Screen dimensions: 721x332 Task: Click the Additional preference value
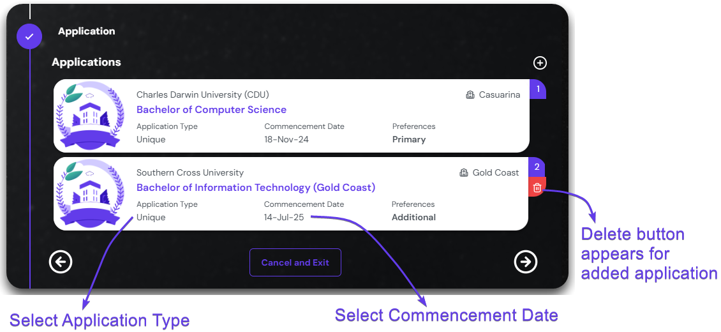(413, 218)
